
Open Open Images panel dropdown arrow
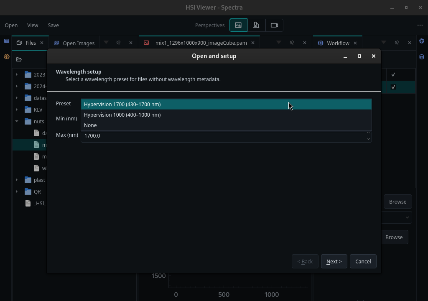coord(106,42)
